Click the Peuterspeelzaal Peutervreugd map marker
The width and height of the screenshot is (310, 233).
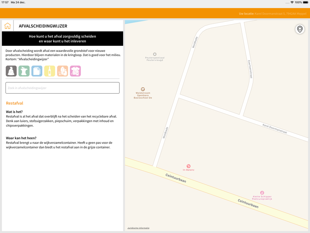pos(155,54)
